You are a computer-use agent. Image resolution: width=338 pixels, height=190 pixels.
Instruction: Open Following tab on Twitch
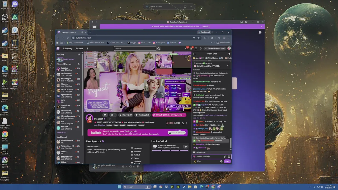tap(67, 49)
